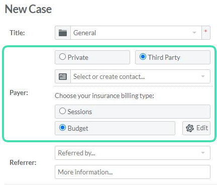Click the General title combo box text
The width and height of the screenshot is (217, 185).
[85, 33]
